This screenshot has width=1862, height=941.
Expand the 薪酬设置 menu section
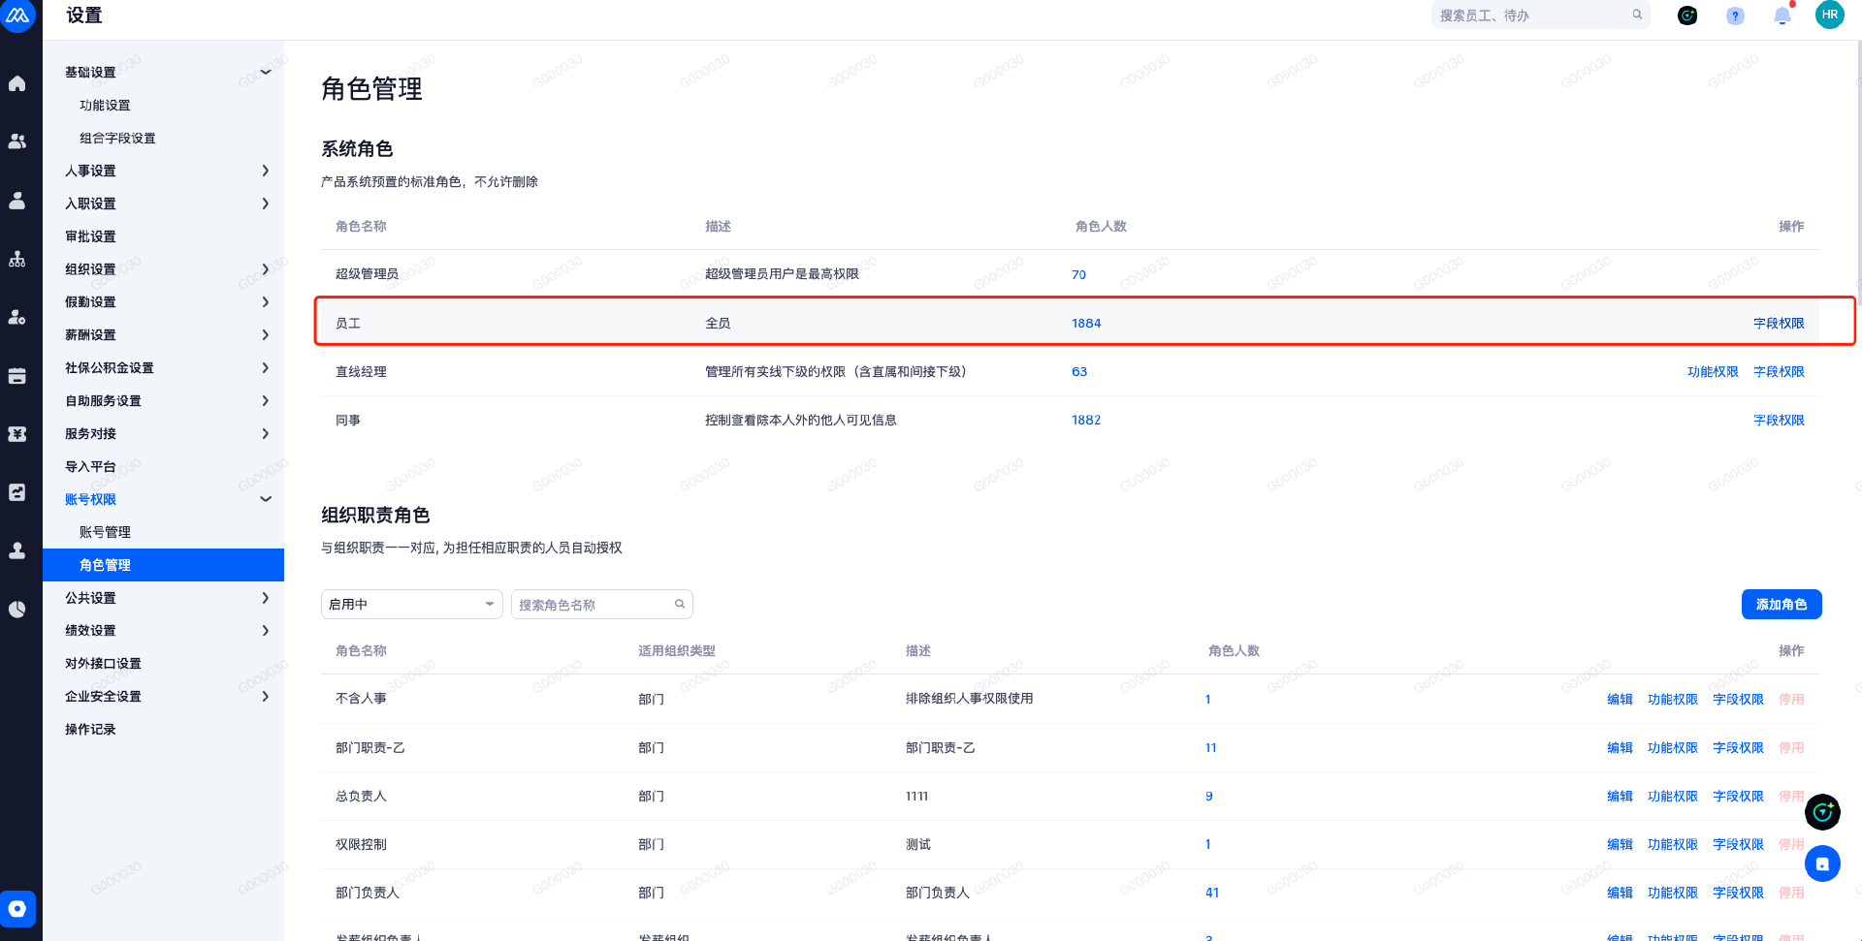tap(167, 335)
